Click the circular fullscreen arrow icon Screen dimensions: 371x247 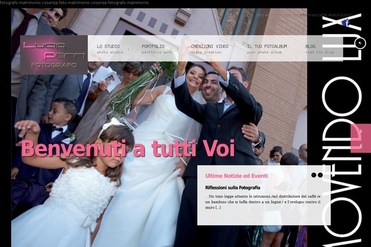click(x=360, y=43)
